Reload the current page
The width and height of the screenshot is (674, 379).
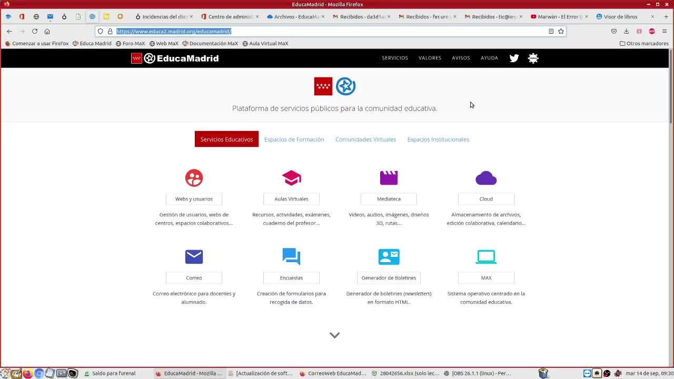[x=35, y=31]
